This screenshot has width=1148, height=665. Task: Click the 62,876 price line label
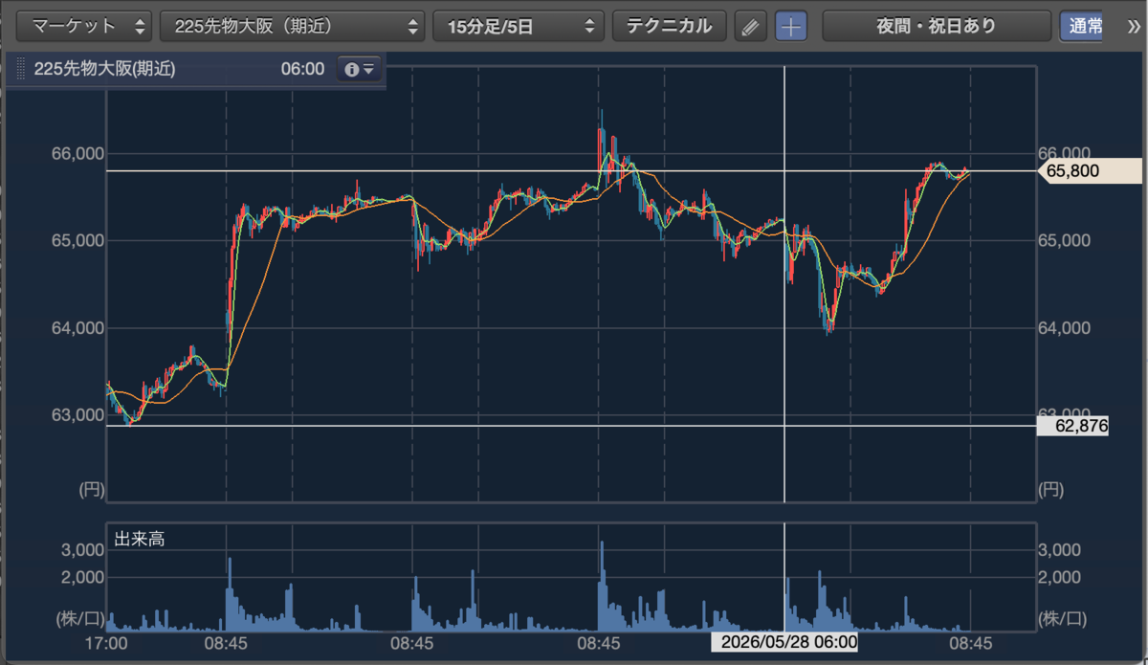click(1073, 426)
